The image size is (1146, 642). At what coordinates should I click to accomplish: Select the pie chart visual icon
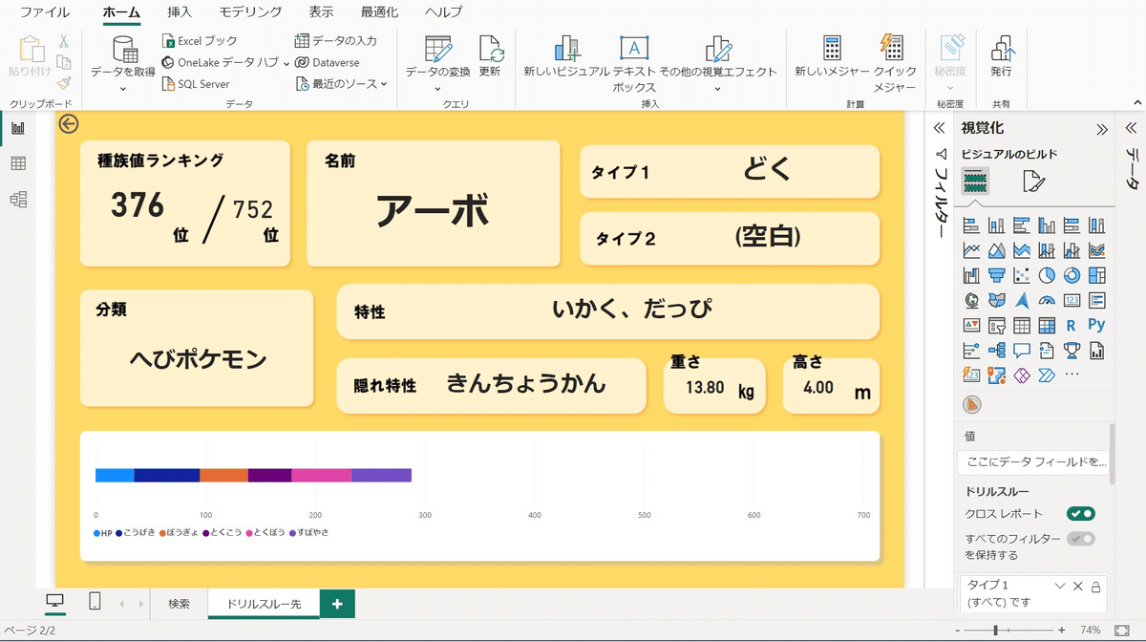tap(1047, 275)
